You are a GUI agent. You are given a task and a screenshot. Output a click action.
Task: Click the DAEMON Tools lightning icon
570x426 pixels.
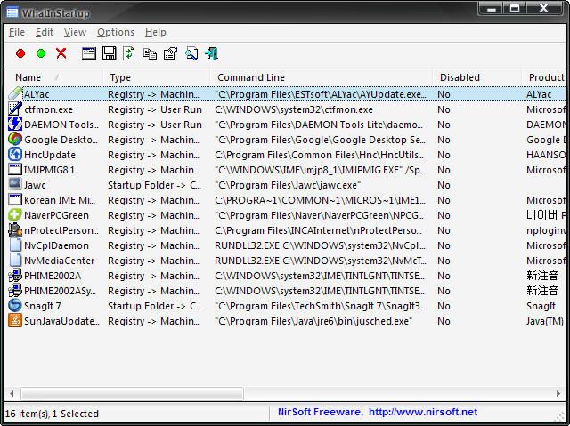(15, 125)
